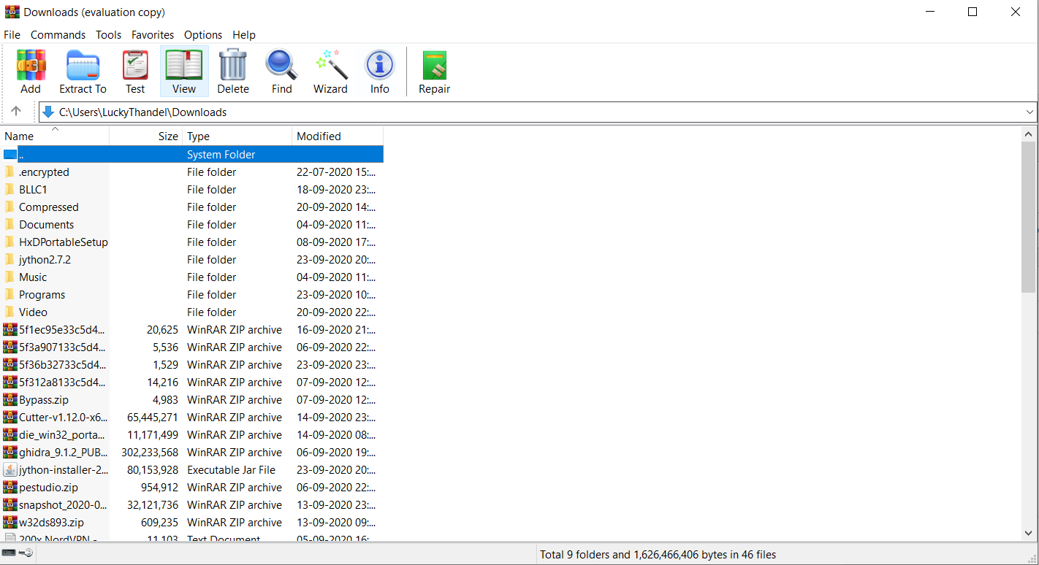Click the archive icon of pestudio.zip
The image size is (1039, 565).
(10, 488)
